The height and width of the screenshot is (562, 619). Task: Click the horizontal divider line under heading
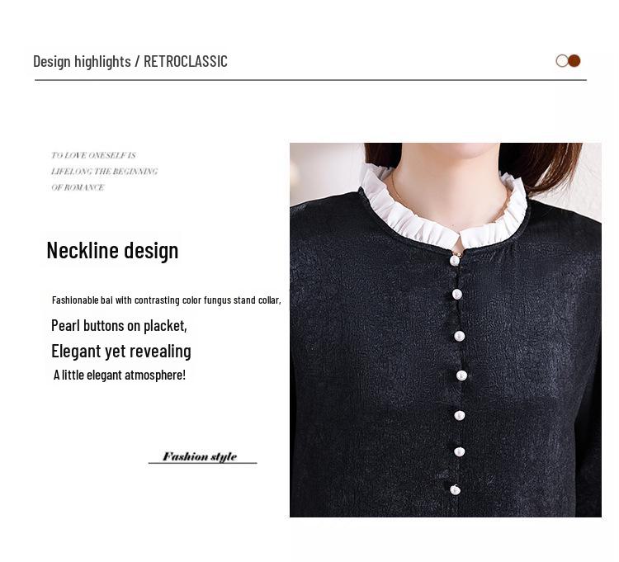[310, 80]
